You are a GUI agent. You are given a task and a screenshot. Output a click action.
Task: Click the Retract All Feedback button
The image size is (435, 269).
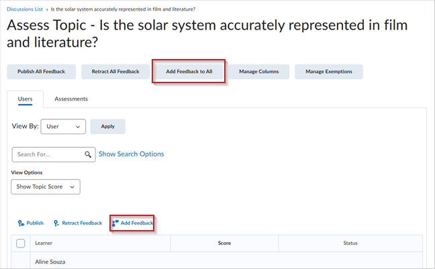111,72
